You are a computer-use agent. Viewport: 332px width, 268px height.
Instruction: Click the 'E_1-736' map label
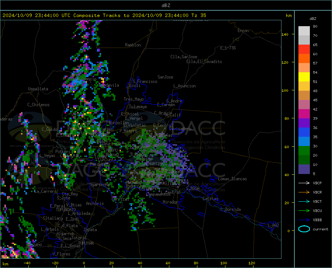click(228, 48)
